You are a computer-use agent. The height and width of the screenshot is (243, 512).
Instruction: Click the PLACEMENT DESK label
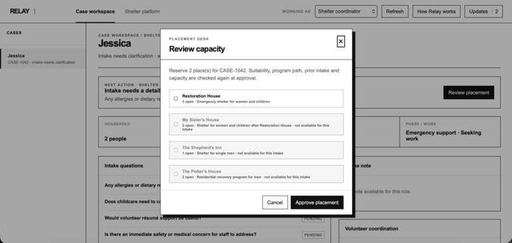[189, 39]
